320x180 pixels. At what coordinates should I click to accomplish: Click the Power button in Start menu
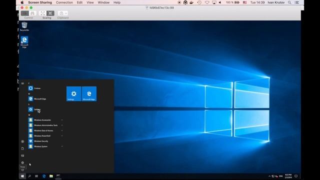22,170
